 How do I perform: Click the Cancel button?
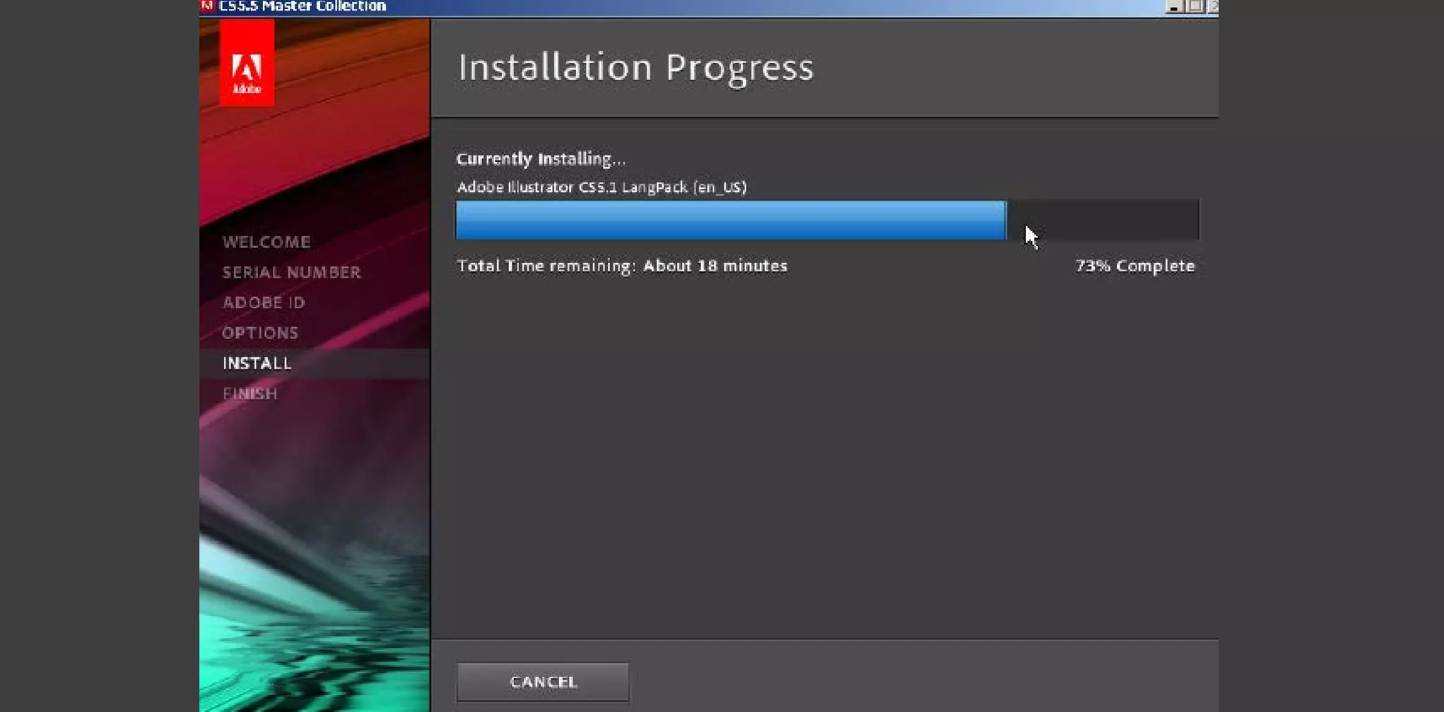pos(543,682)
